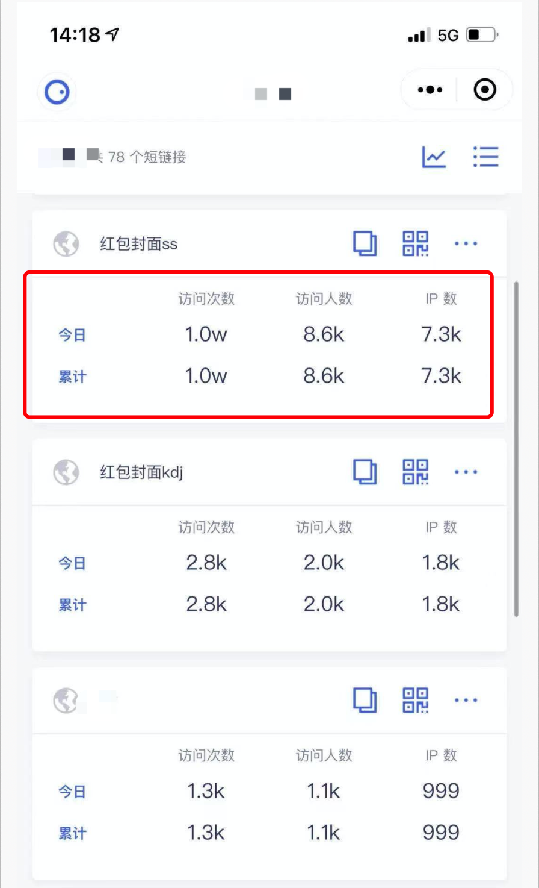The height and width of the screenshot is (888, 539).
Task: Open the statistics line chart icon
Action: (434, 157)
